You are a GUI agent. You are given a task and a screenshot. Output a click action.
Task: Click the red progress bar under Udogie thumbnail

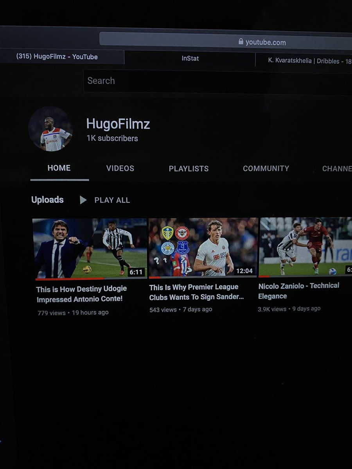70,279
